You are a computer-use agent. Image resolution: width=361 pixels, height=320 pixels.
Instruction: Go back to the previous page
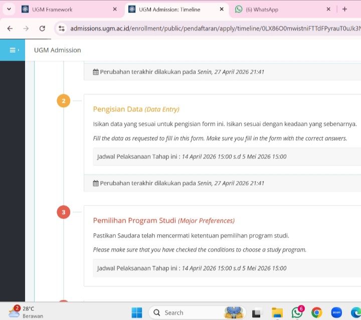click(x=10, y=28)
